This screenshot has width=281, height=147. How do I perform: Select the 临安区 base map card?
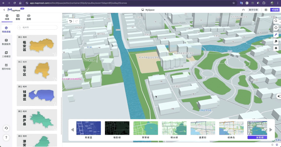(37, 46)
